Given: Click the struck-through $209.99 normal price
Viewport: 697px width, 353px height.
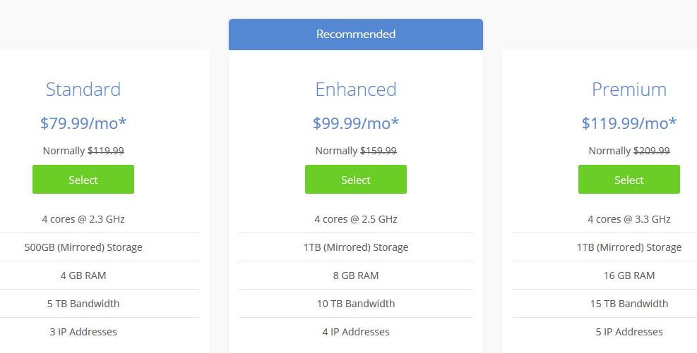Looking at the screenshot, I should pos(652,151).
